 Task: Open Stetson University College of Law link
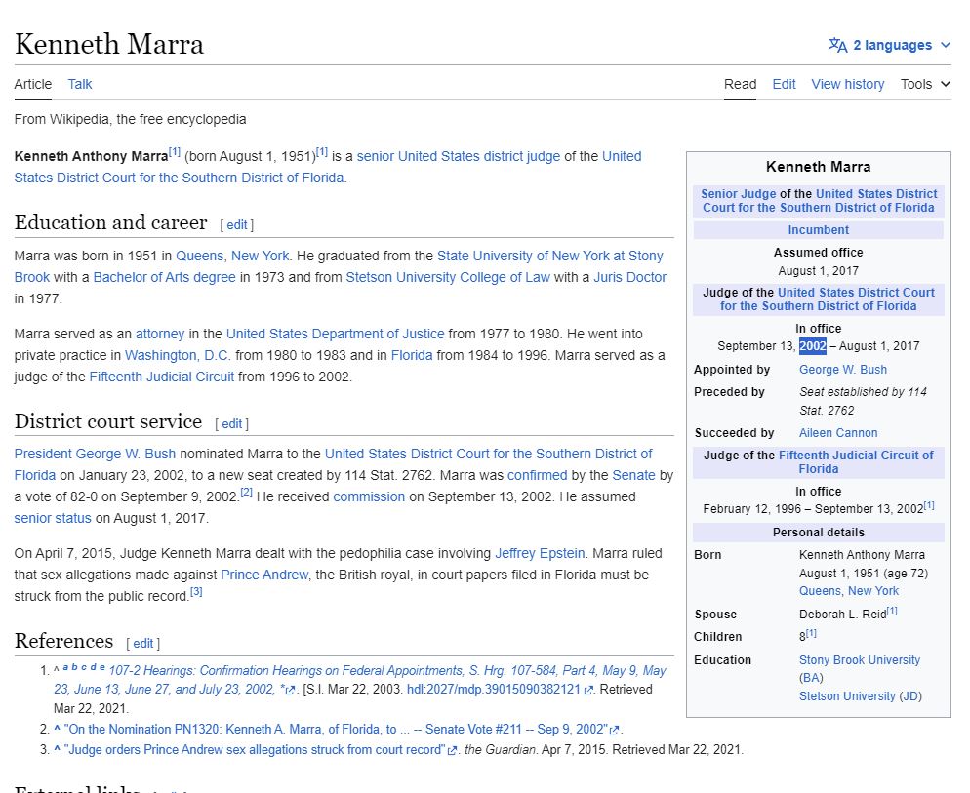coord(448,277)
